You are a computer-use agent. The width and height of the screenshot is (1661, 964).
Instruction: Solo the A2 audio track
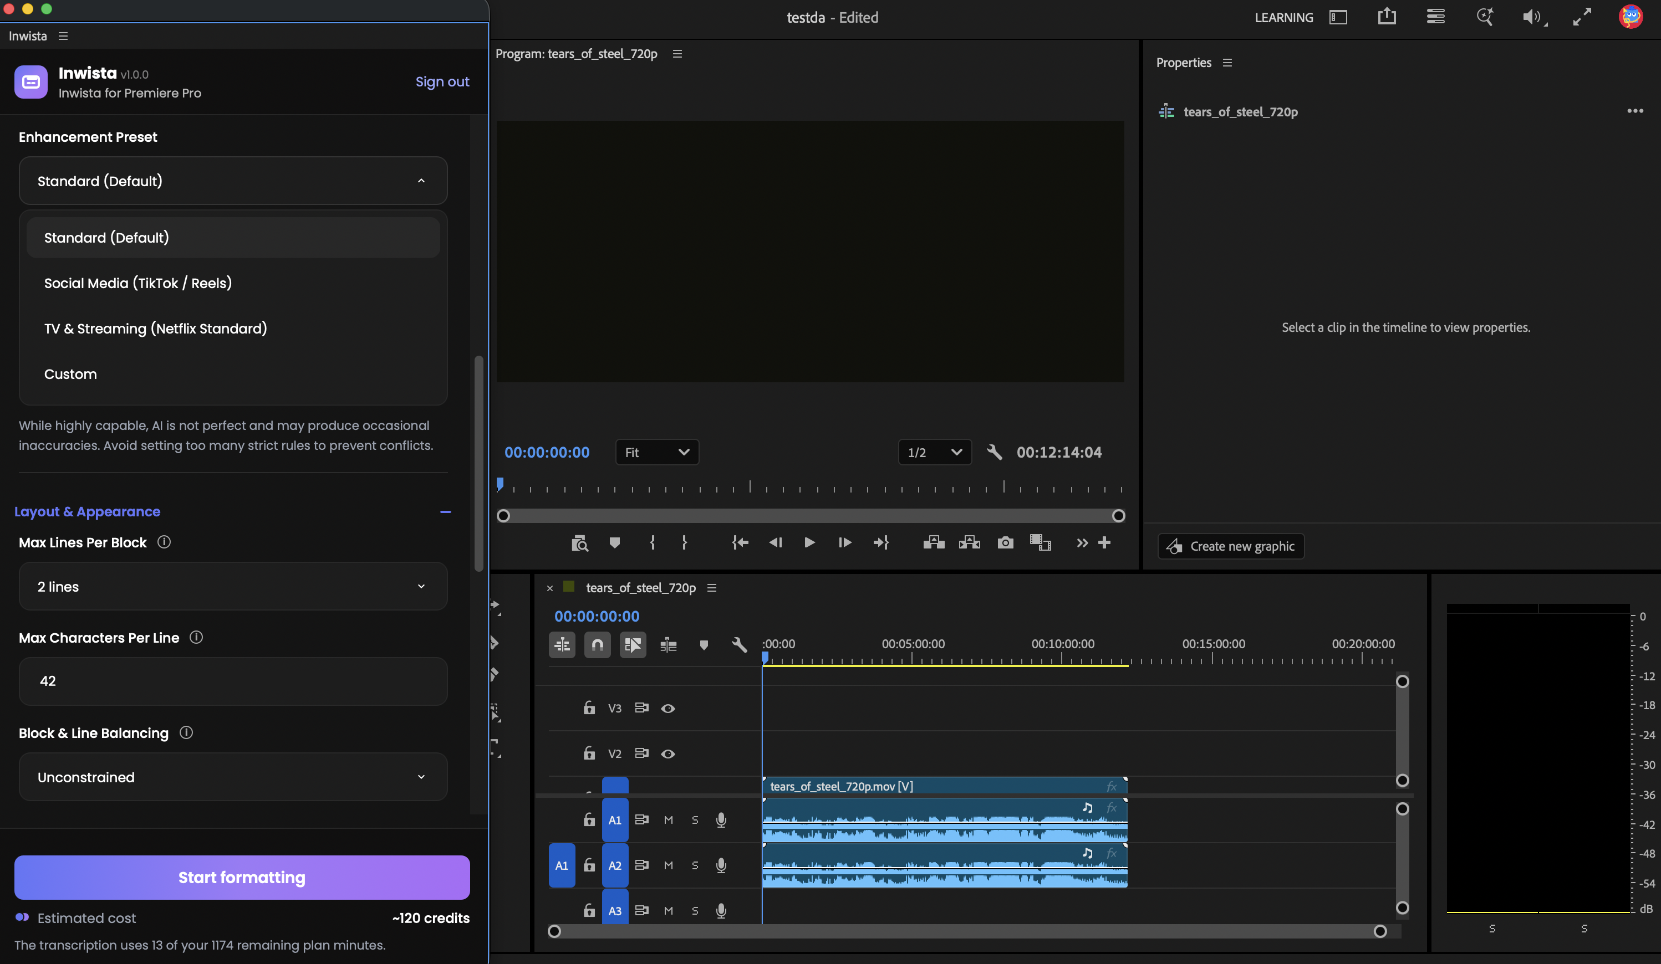tap(695, 865)
